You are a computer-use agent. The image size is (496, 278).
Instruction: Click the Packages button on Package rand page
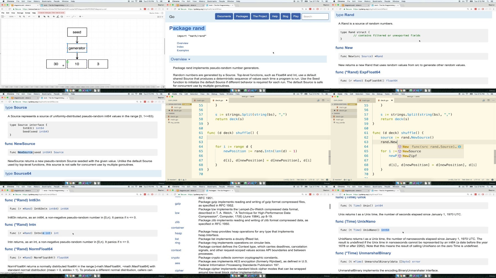coord(242,16)
